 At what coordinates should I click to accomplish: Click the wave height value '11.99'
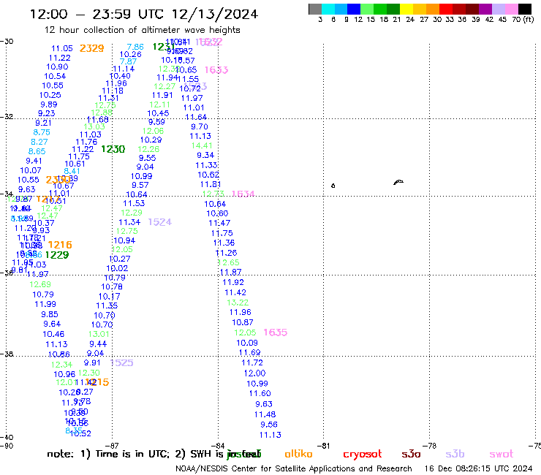coord(45,304)
